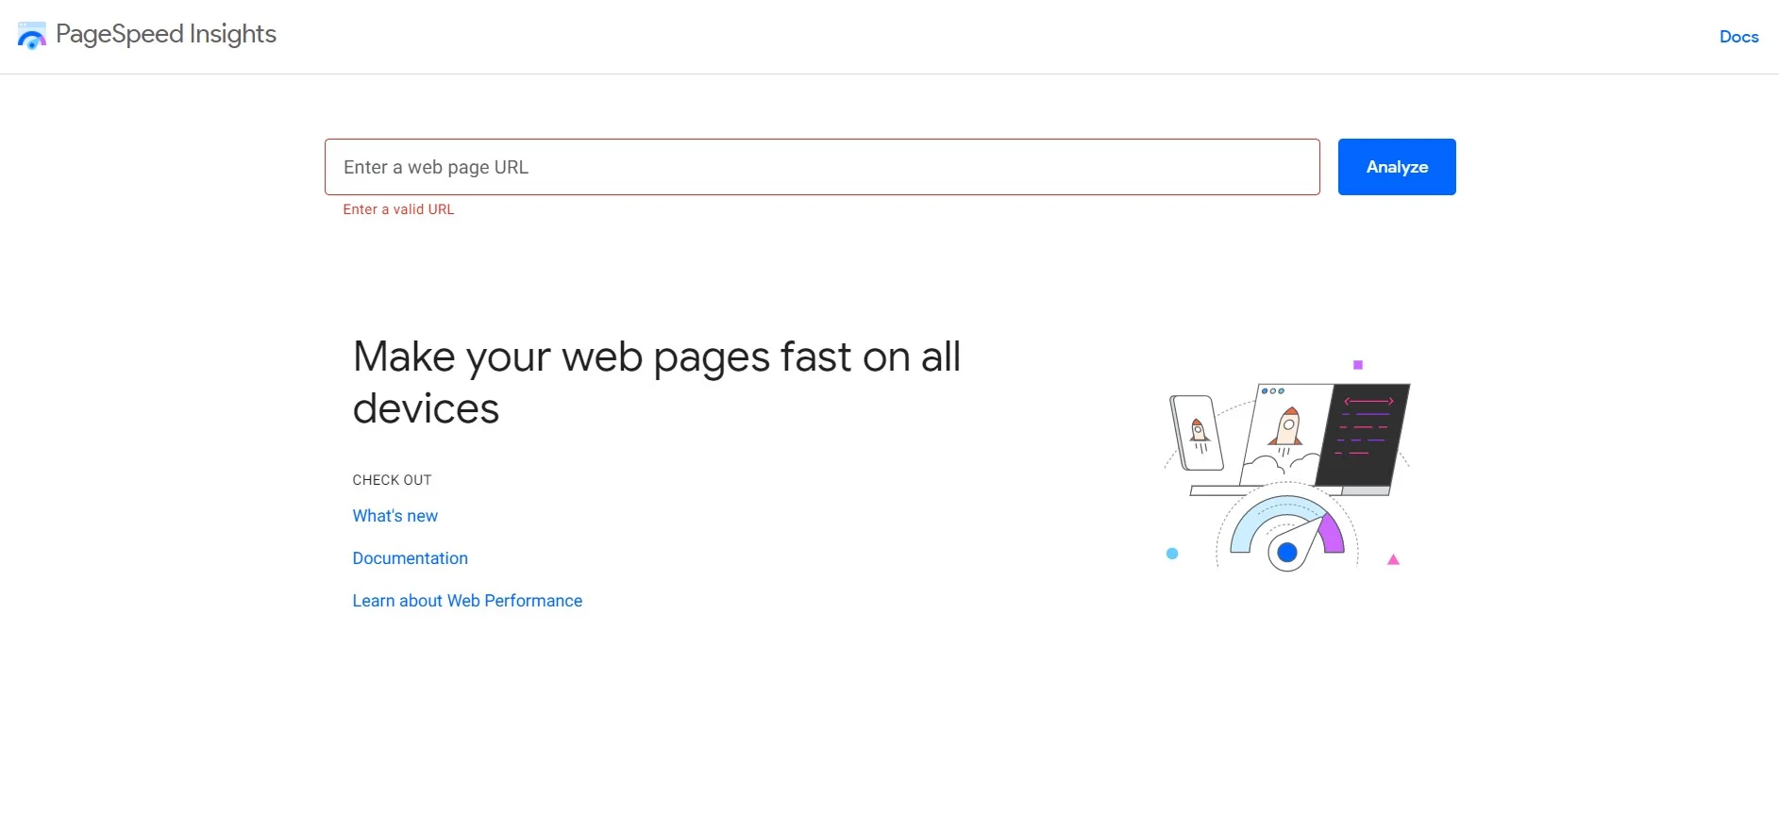Click the Make your web pages fast heading

[656, 382]
